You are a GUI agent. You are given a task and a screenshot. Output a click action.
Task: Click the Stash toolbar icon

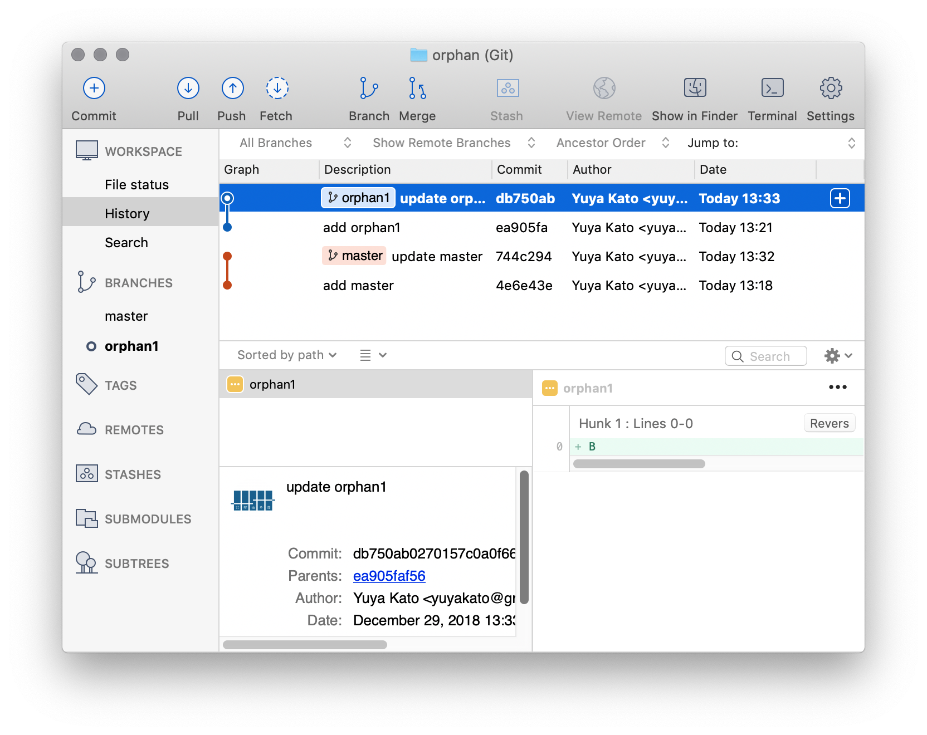(508, 88)
